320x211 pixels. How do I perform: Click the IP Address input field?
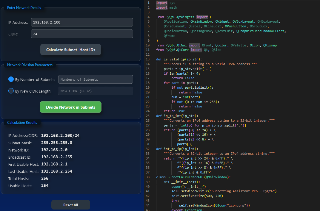(x=82, y=22)
